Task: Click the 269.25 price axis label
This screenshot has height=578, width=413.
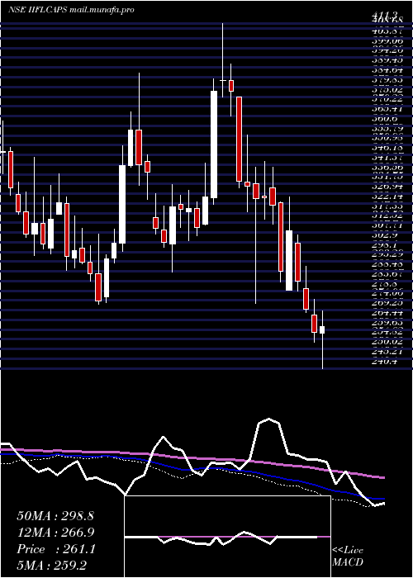Action: tap(387, 303)
